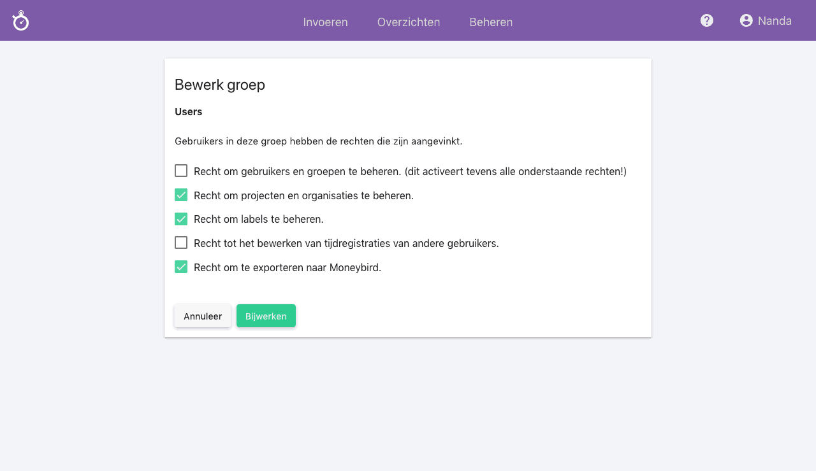Image resolution: width=816 pixels, height=471 pixels.
Task: Click the 'Users' section heading
Action: pos(189,111)
